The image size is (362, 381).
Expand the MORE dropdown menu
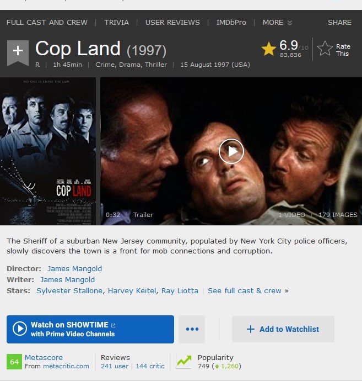point(277,23)
